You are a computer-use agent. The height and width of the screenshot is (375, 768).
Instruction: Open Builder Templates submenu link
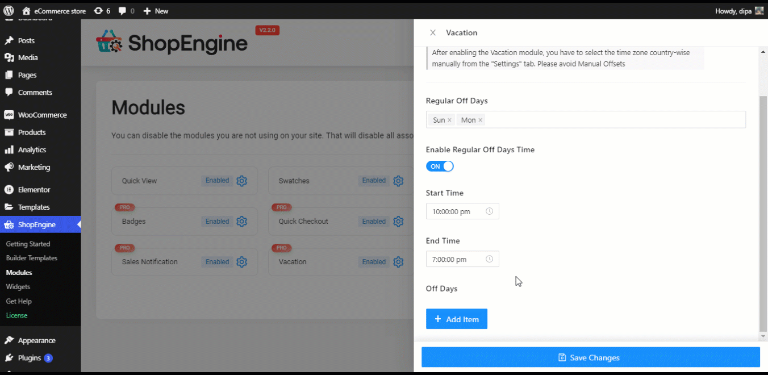pyautogui.click(x=31, y=258)
